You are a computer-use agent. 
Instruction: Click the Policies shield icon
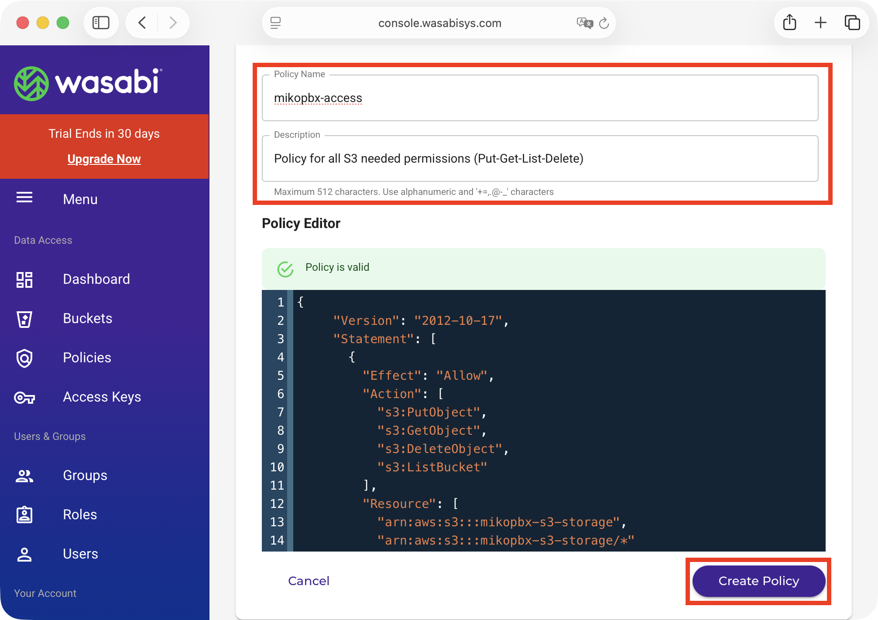point(24,358)
